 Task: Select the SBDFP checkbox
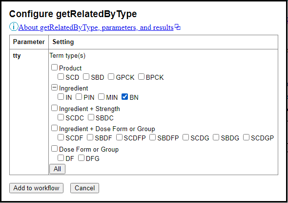[152, 137]
